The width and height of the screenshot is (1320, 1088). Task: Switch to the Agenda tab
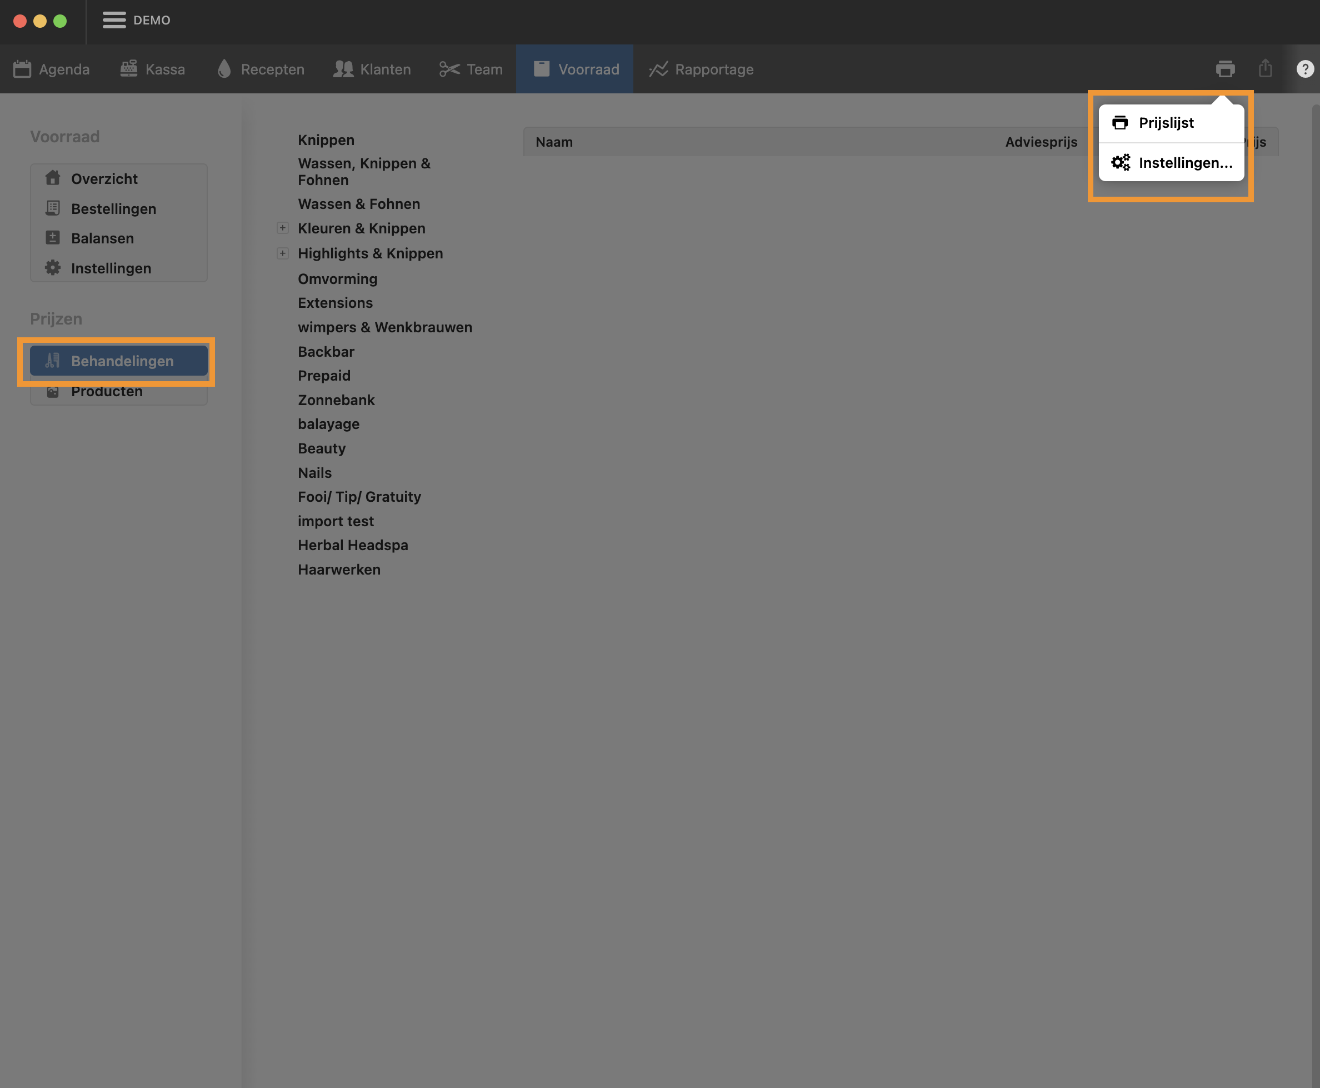click(51, 69)
